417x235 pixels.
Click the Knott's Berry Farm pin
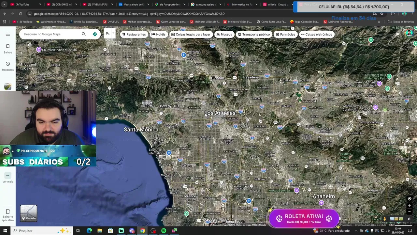(x=296, y=190)
